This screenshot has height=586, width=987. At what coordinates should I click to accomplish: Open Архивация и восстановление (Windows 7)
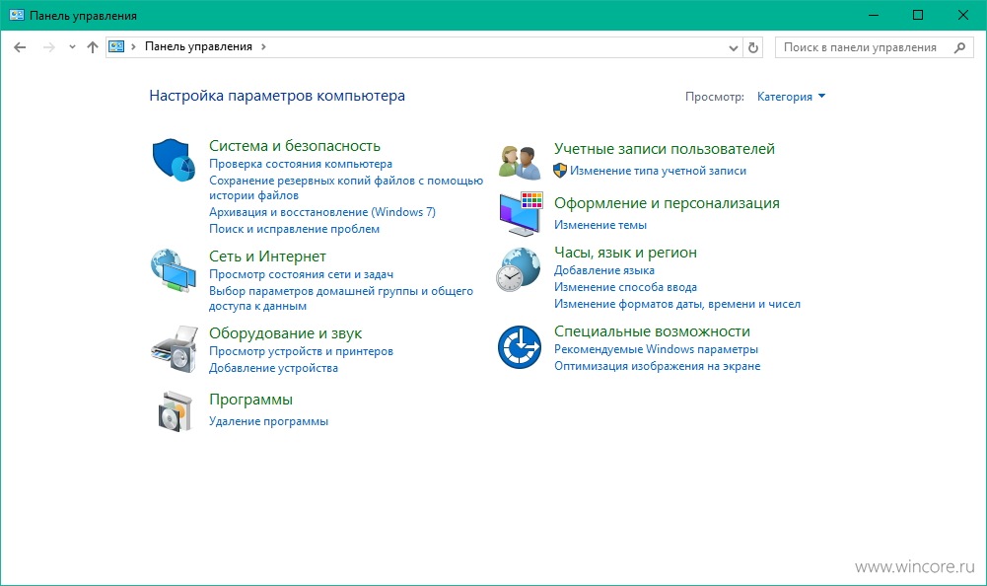[x=322, y=212]
